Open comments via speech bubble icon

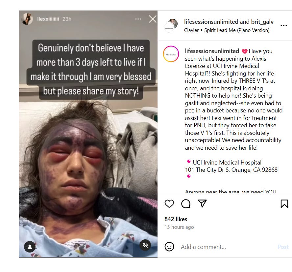click(x=186, y=204)
